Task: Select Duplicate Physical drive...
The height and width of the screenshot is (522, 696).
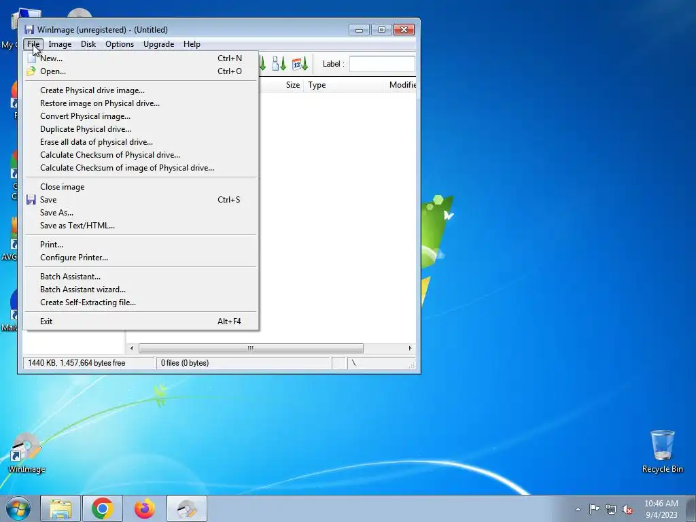Action: tap(141, 128)
